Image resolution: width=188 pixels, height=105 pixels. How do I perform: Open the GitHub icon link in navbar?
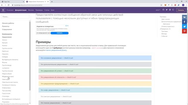pyautogui.click(x=163, y=10)
